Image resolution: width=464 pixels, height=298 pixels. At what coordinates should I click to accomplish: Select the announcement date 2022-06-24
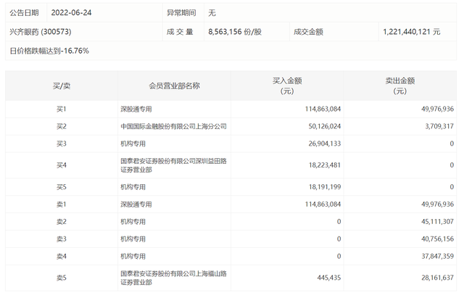(71, 13)
